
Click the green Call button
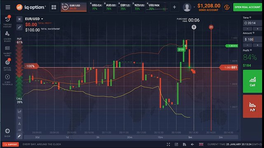[x=252, y=81]
